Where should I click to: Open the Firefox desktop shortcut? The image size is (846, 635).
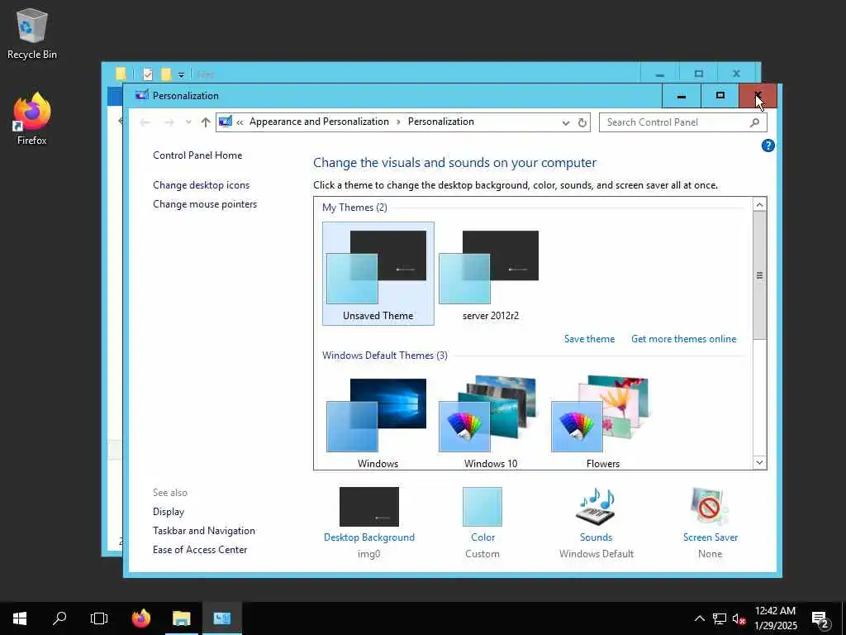point(32,119)
